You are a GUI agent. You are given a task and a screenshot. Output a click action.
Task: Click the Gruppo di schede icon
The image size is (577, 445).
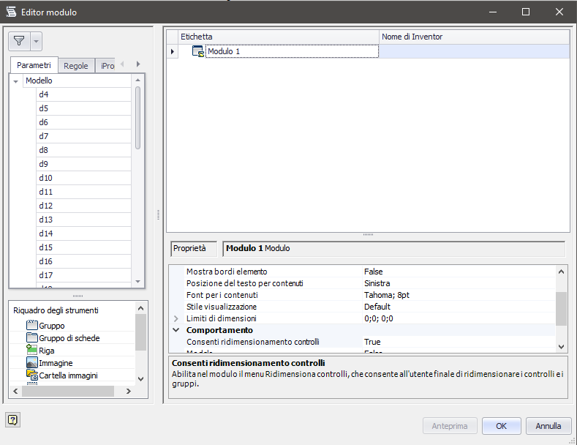(x=32, y=337)
